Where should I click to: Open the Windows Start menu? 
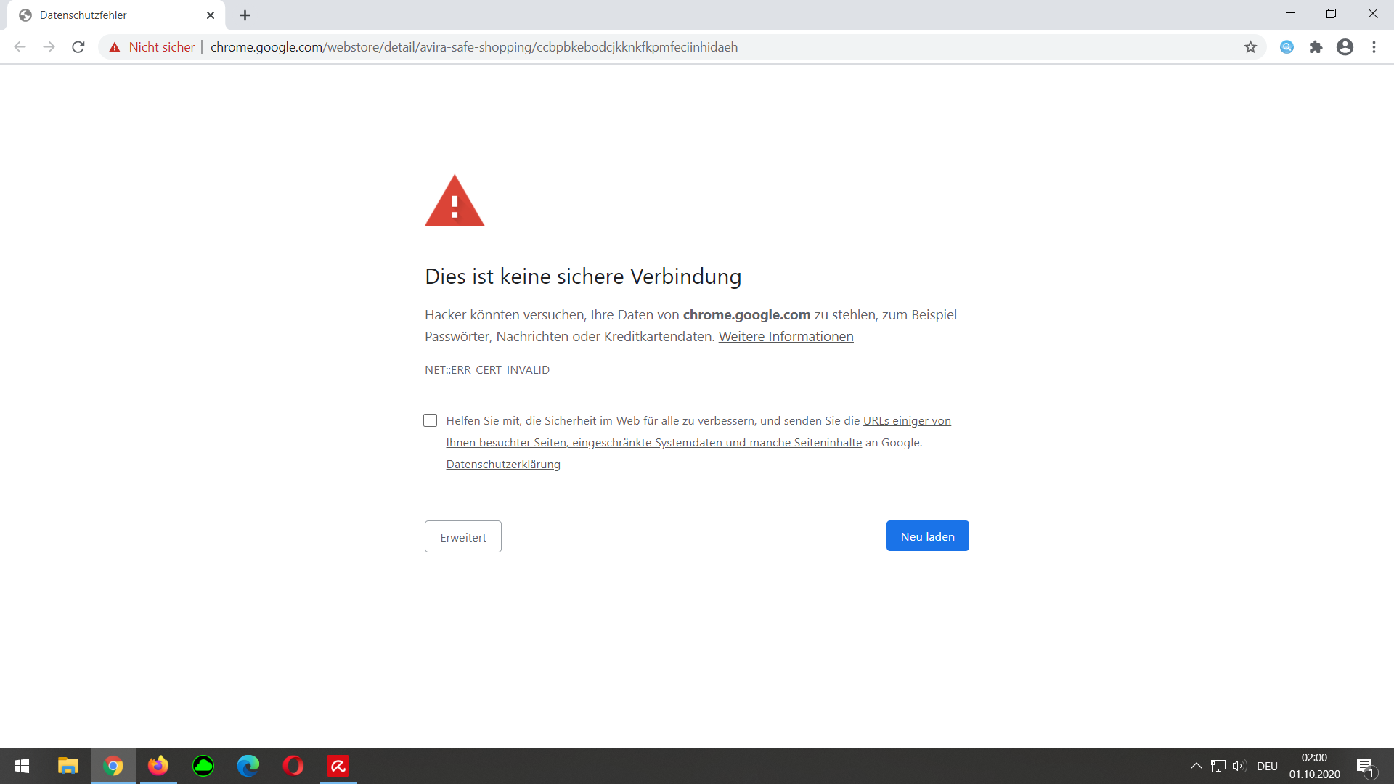point(21,765)
